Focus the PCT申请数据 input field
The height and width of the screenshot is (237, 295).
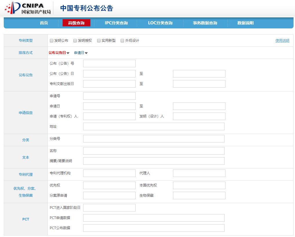click(x=154, y=218)
